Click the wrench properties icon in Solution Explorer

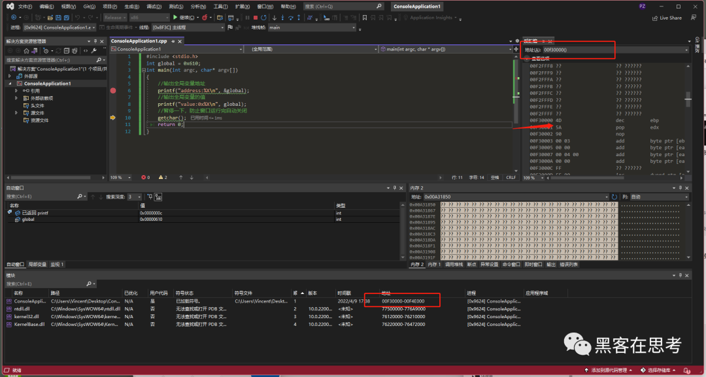pos(95,50)
